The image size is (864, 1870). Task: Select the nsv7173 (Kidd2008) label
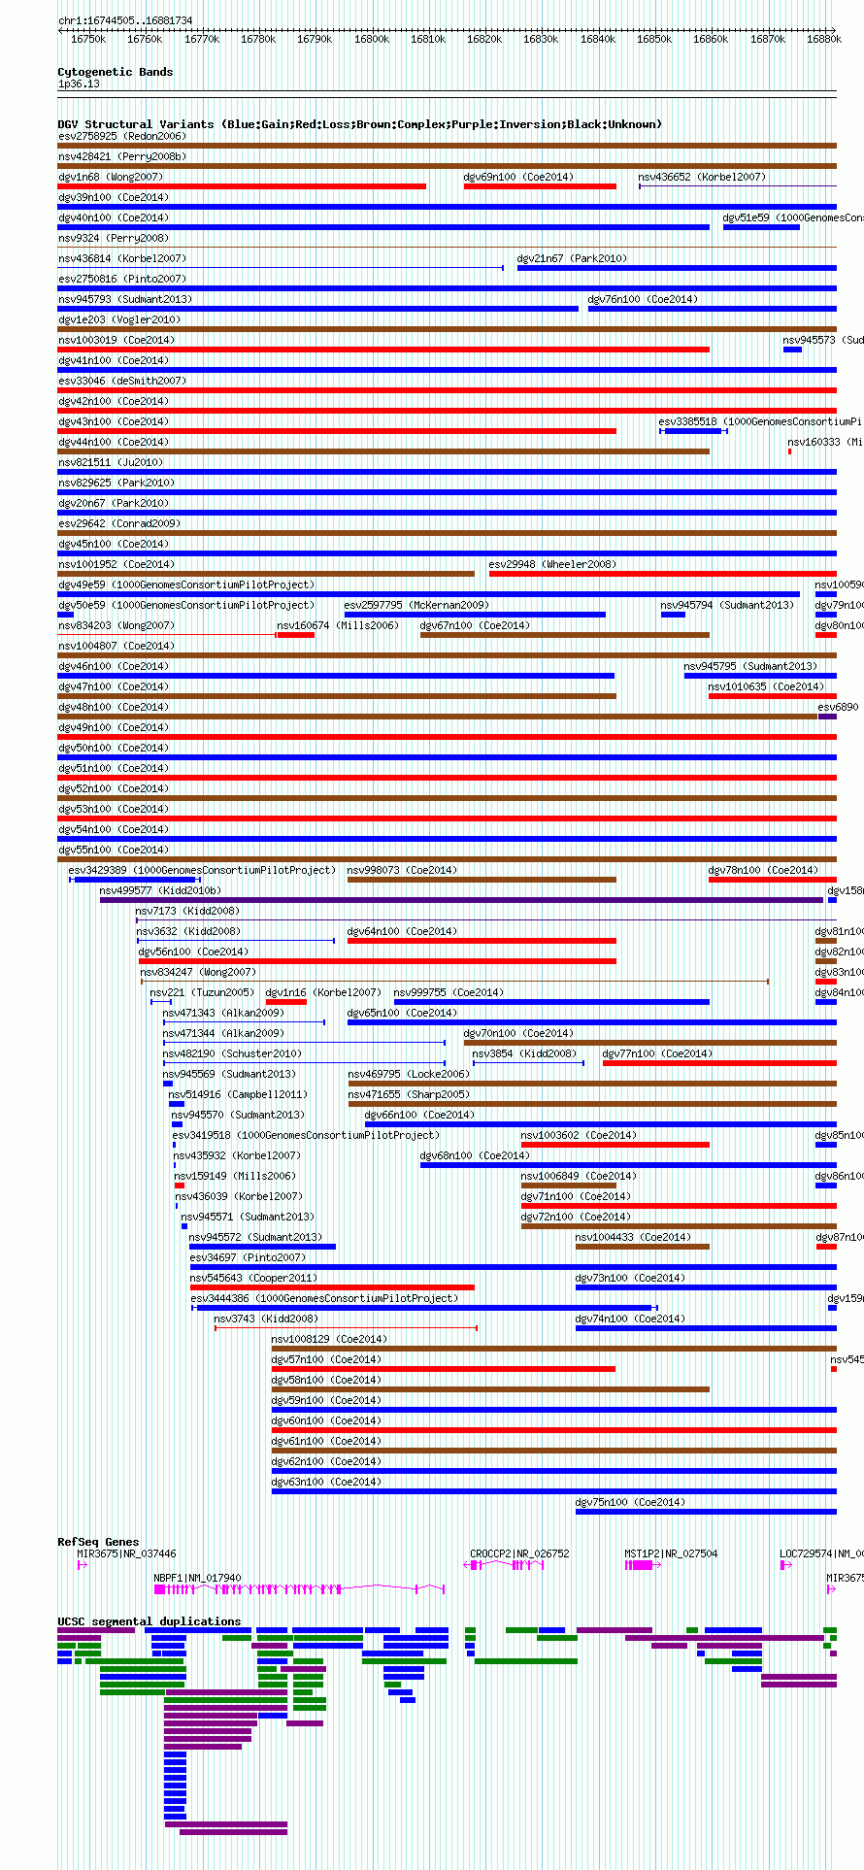(x=187, y=911)
